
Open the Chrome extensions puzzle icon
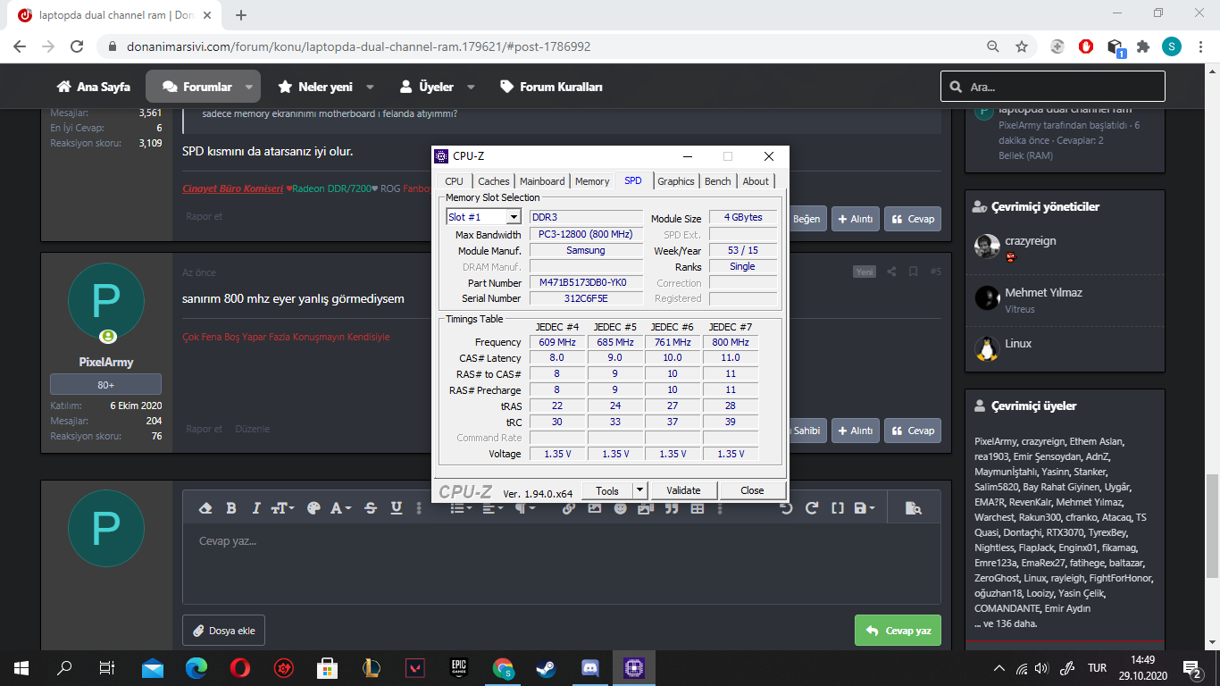[x=1143, y=46]
